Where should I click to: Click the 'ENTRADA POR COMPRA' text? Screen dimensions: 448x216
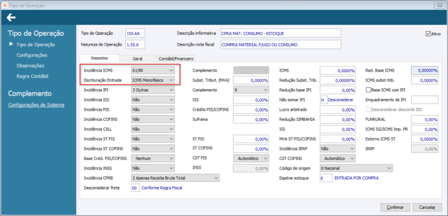[357, 178]
